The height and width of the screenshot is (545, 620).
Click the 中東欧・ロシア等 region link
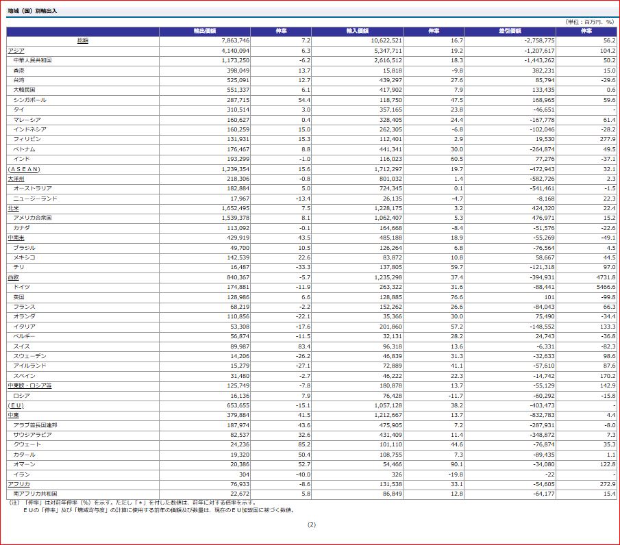point(29,385)
